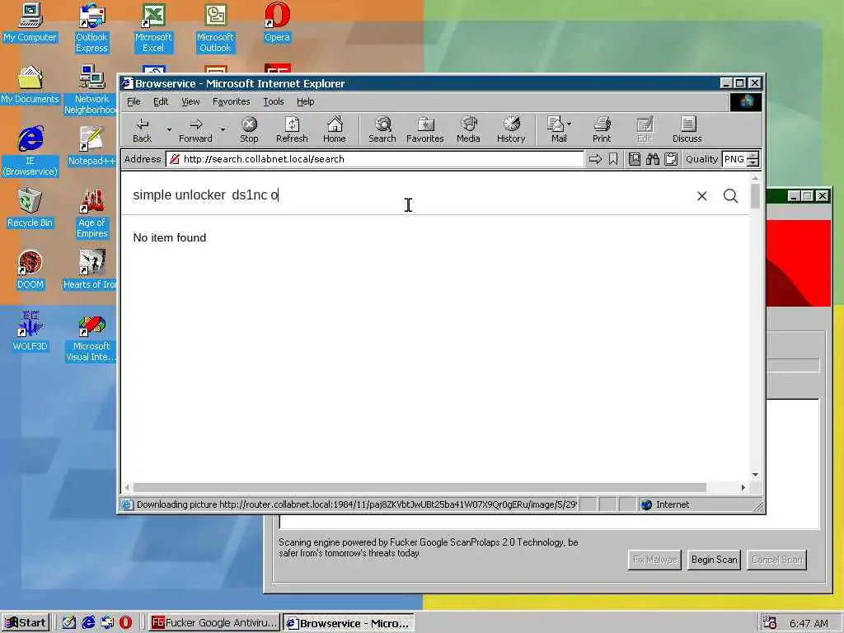The width and height of the screenshot is (844, 633).
Task: Decrease Quality with spinner down arrow
Action: (x=753, y=162)
